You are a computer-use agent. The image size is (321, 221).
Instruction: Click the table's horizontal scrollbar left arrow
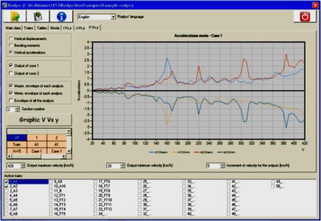tap(9, 156)
